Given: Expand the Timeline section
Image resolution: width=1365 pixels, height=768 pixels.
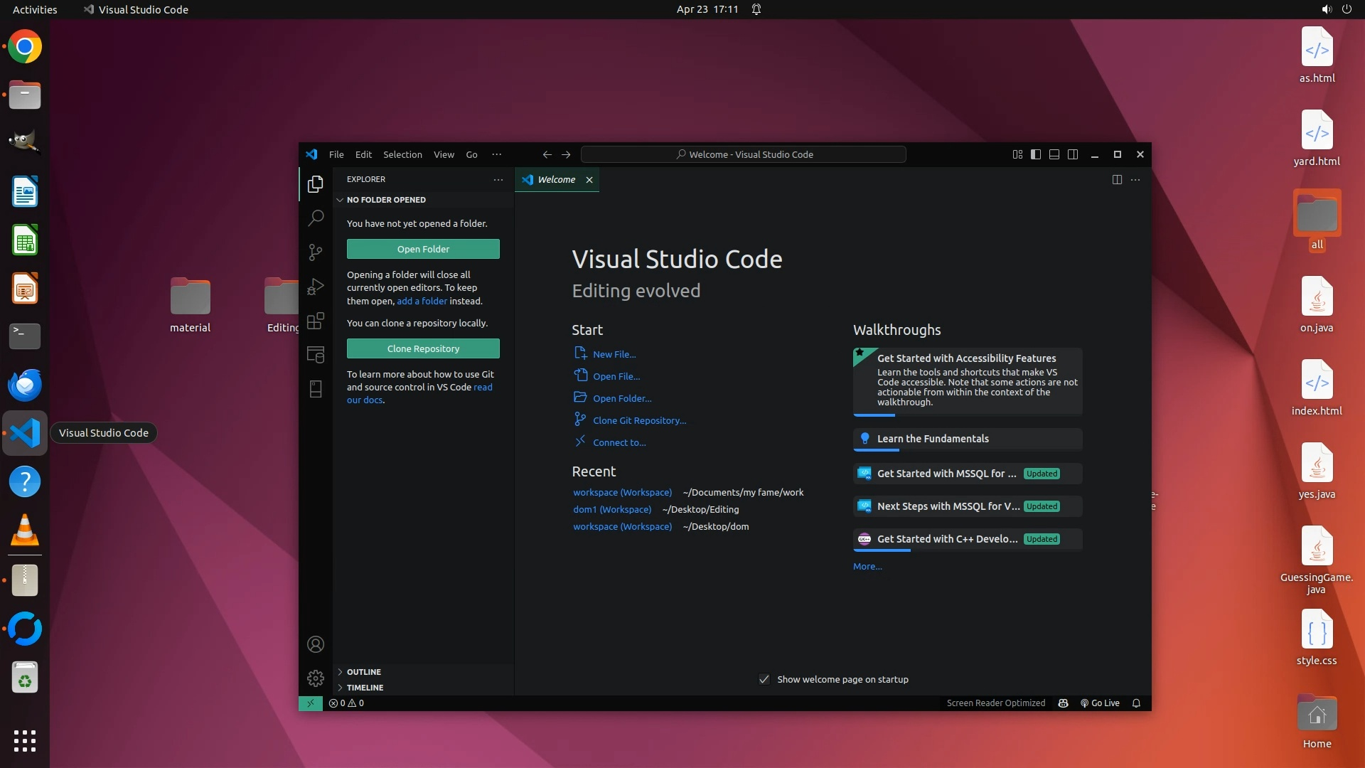Looking at the screenshot, I should 365,688.
